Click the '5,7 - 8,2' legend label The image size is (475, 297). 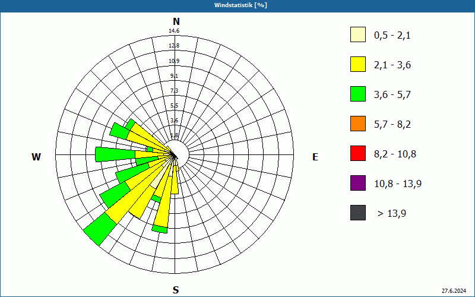[392, 125]
